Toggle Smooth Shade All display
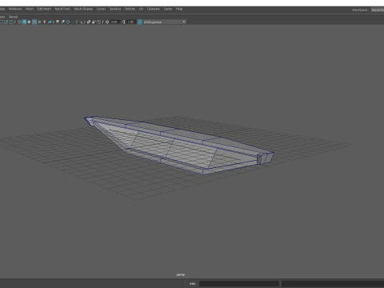Screen dimensions: 384x288 (24, 22)
